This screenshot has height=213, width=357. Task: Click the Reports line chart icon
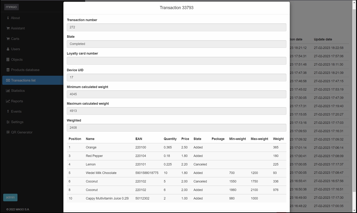[x=8, y=101]
